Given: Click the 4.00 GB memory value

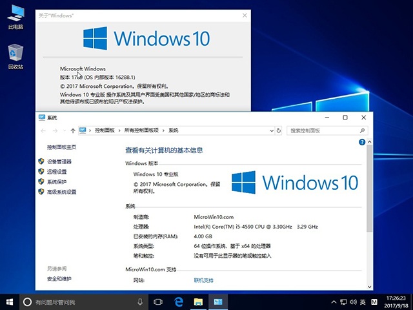Looking at the screenshot, I should [x=203, y=236].
